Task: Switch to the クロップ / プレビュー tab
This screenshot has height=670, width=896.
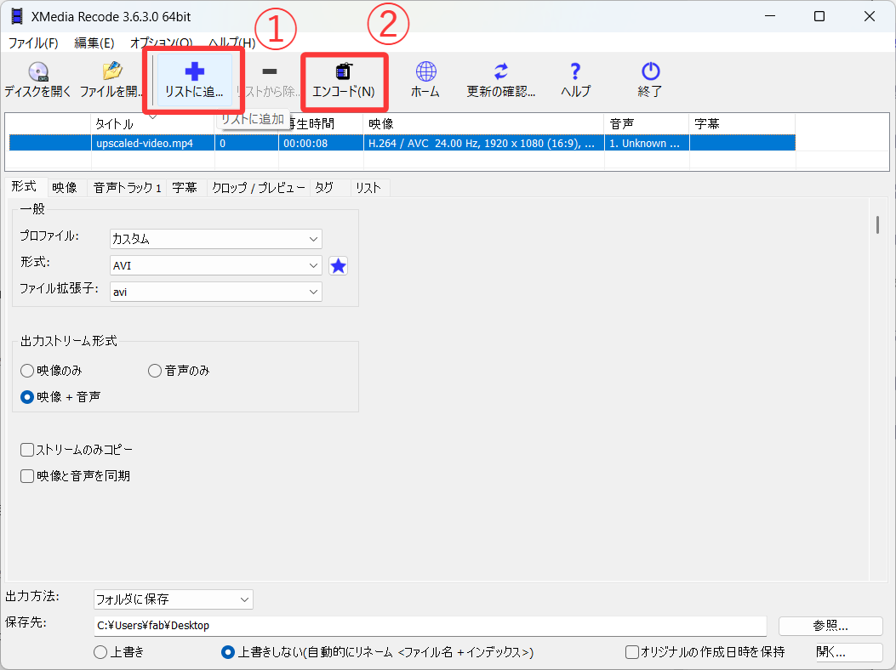Action: pos(259,187)
